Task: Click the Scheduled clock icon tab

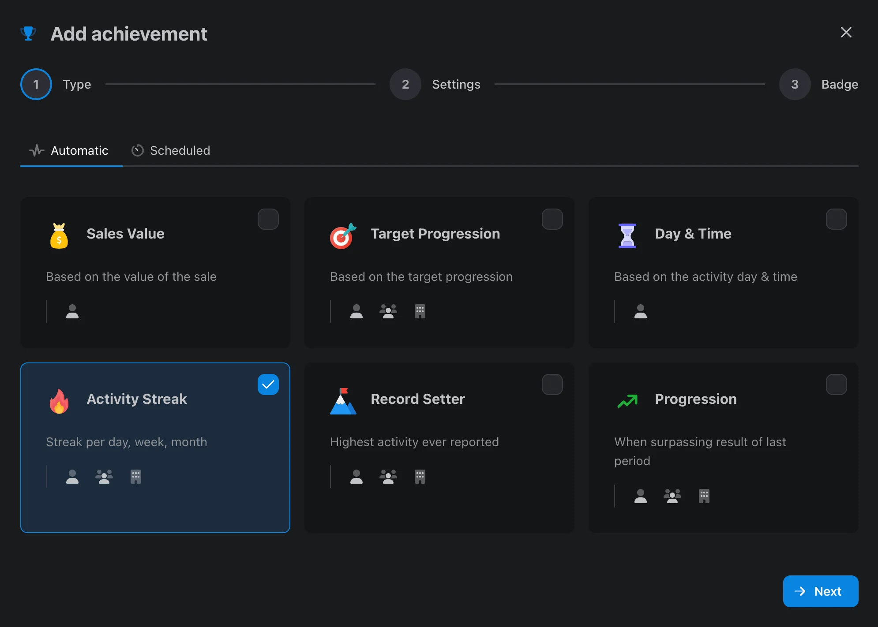Action: [x=138, y=150]
